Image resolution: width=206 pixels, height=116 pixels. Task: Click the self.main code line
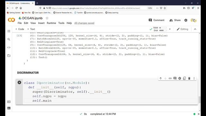coord(42,101)
